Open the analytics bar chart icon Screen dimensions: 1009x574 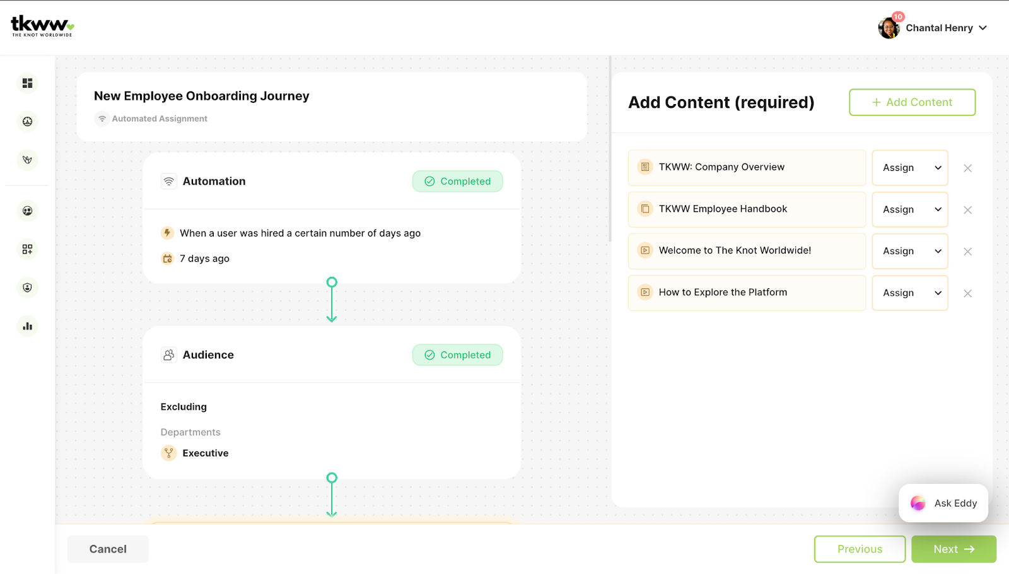coord(27,325)
